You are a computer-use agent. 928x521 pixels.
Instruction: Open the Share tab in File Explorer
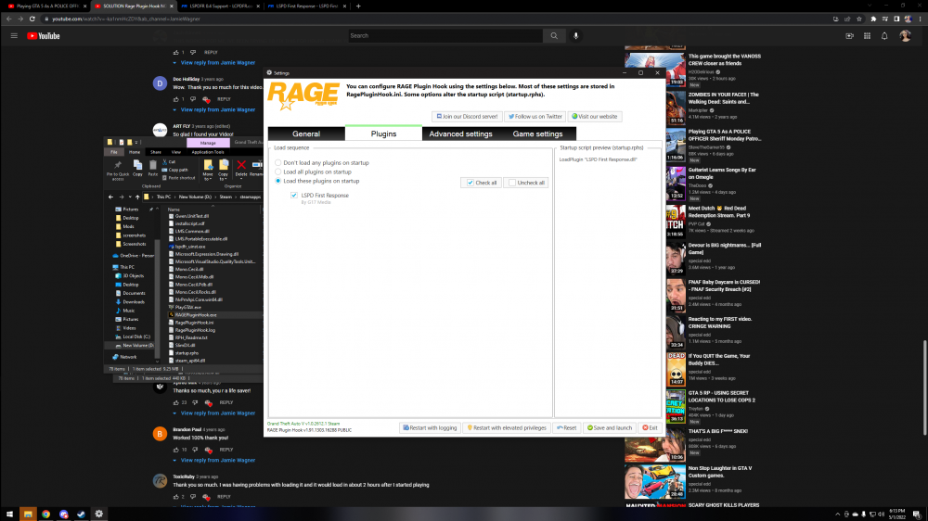[156, 152]
